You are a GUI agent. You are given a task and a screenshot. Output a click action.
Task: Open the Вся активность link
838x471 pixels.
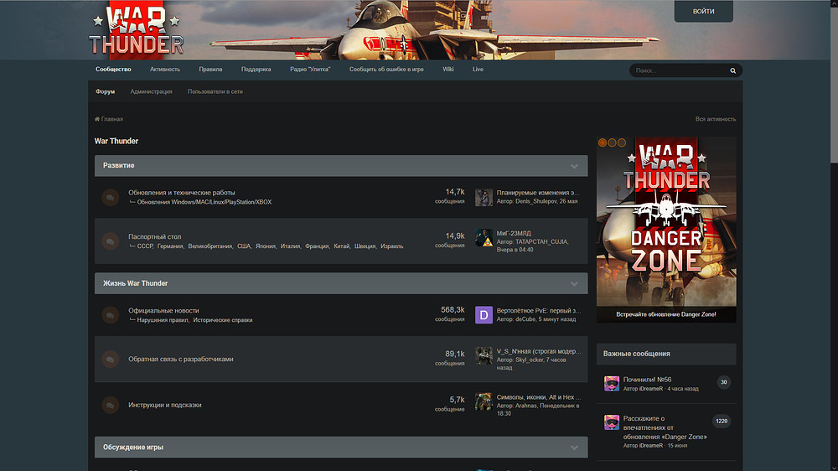(716, 119)
